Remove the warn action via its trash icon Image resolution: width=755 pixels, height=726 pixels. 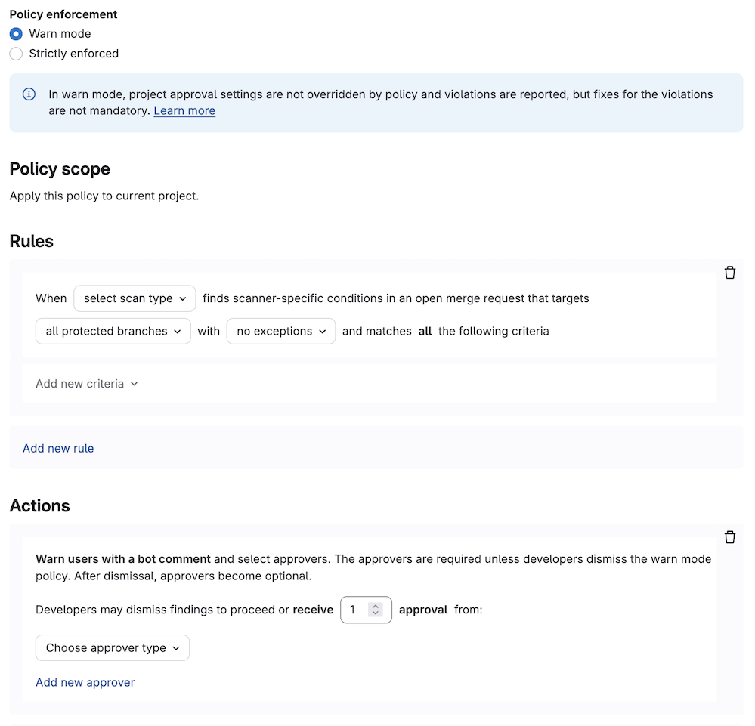click(730, 536)
